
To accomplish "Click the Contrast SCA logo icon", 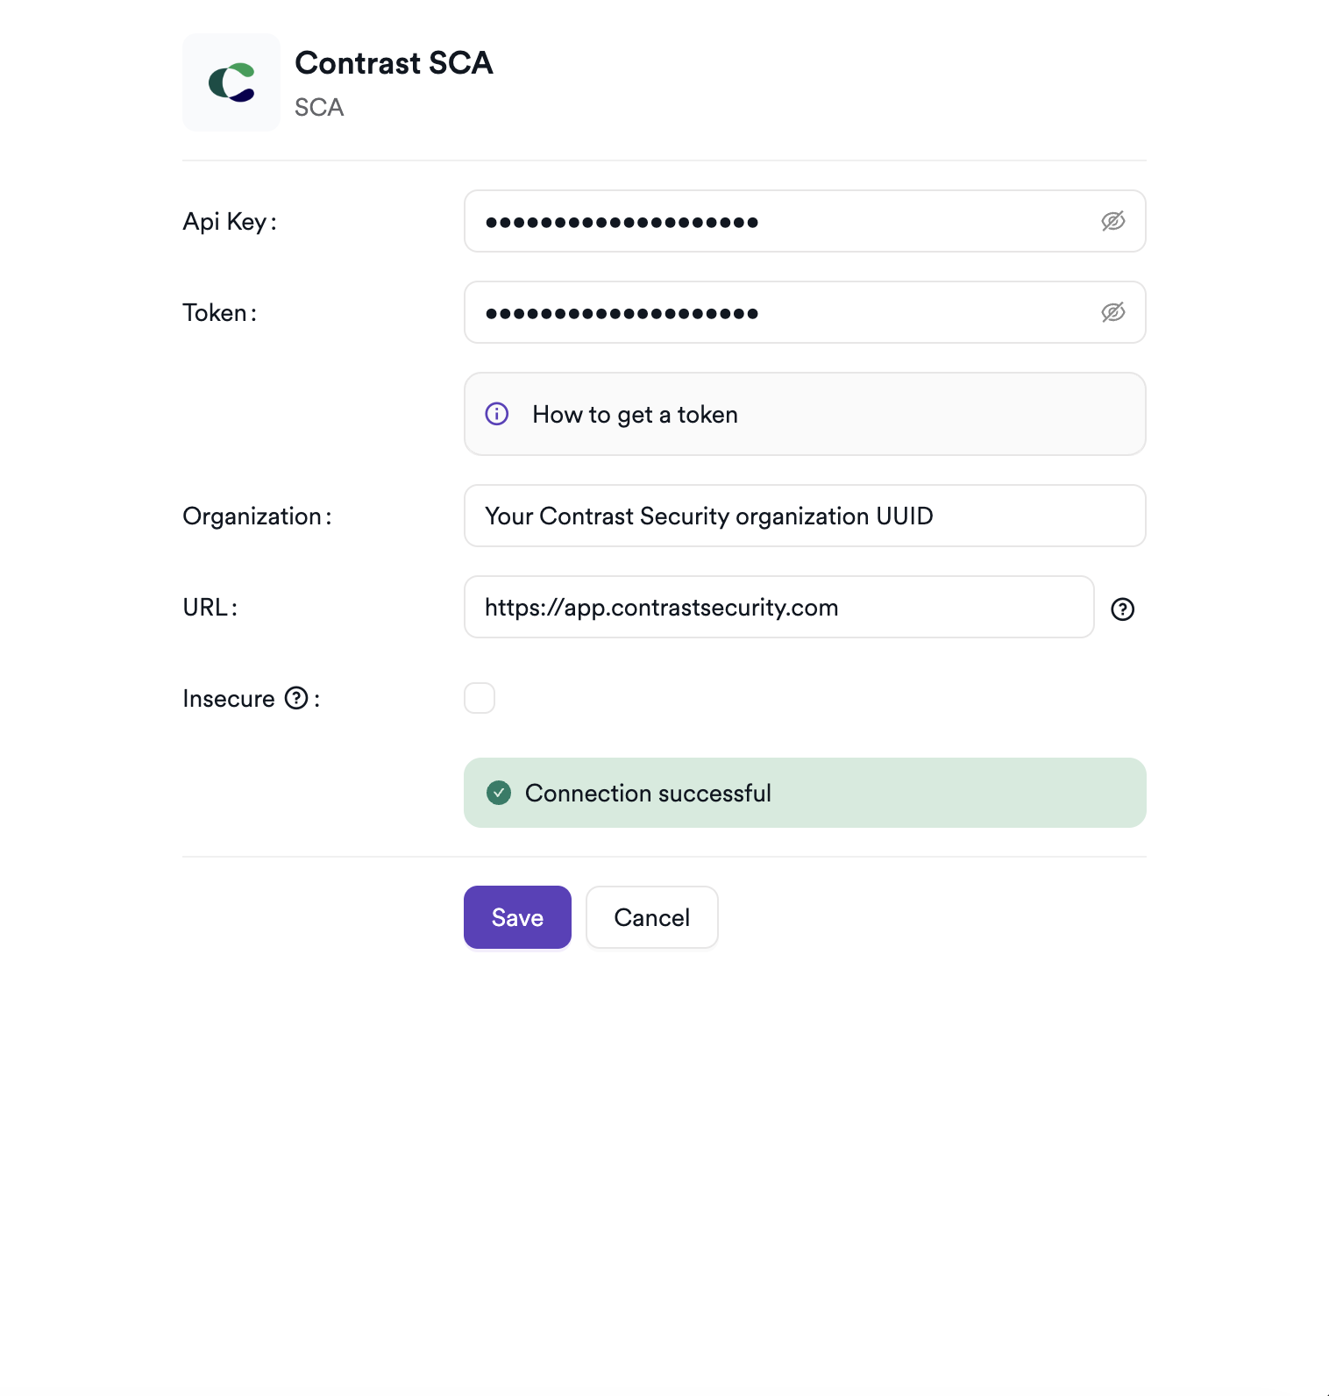I will pos(231,82).
